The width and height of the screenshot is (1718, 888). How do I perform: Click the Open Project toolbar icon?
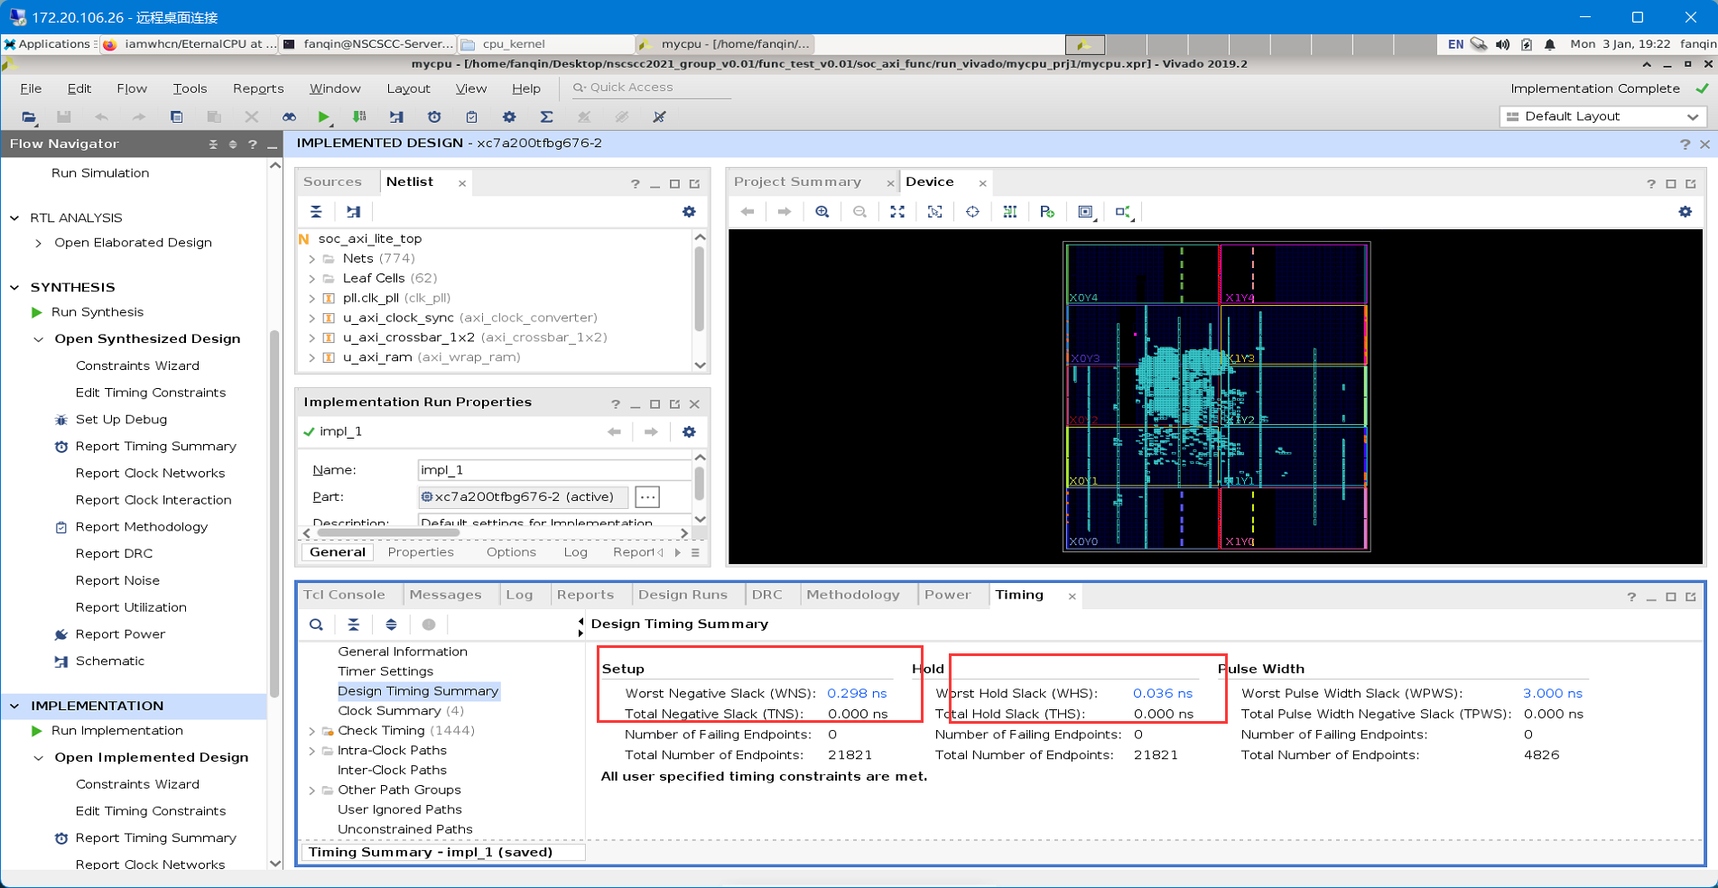[x=29, y=116]
